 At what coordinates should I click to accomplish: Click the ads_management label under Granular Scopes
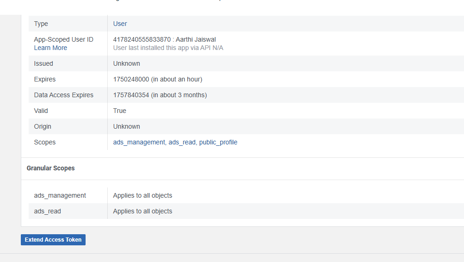60,195
